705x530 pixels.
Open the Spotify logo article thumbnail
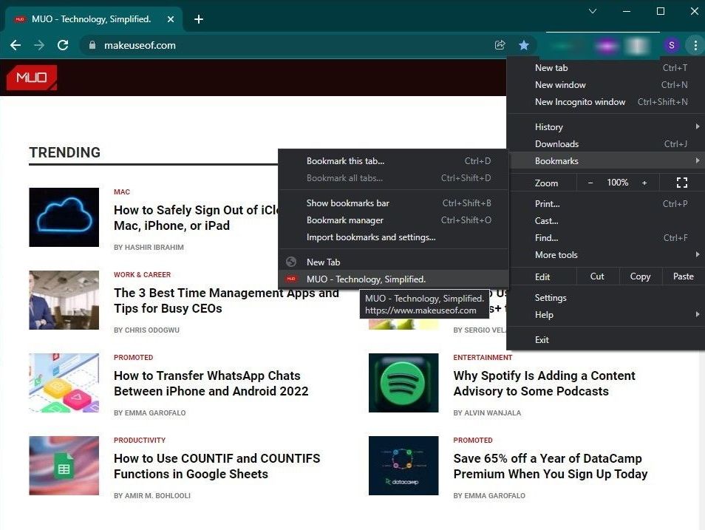(x=403, y=382)
